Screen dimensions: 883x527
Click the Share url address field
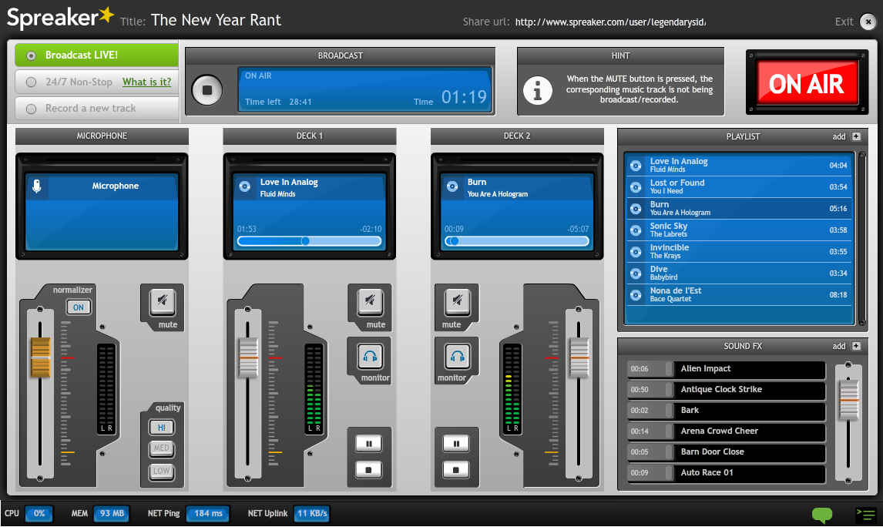(610, 22)
